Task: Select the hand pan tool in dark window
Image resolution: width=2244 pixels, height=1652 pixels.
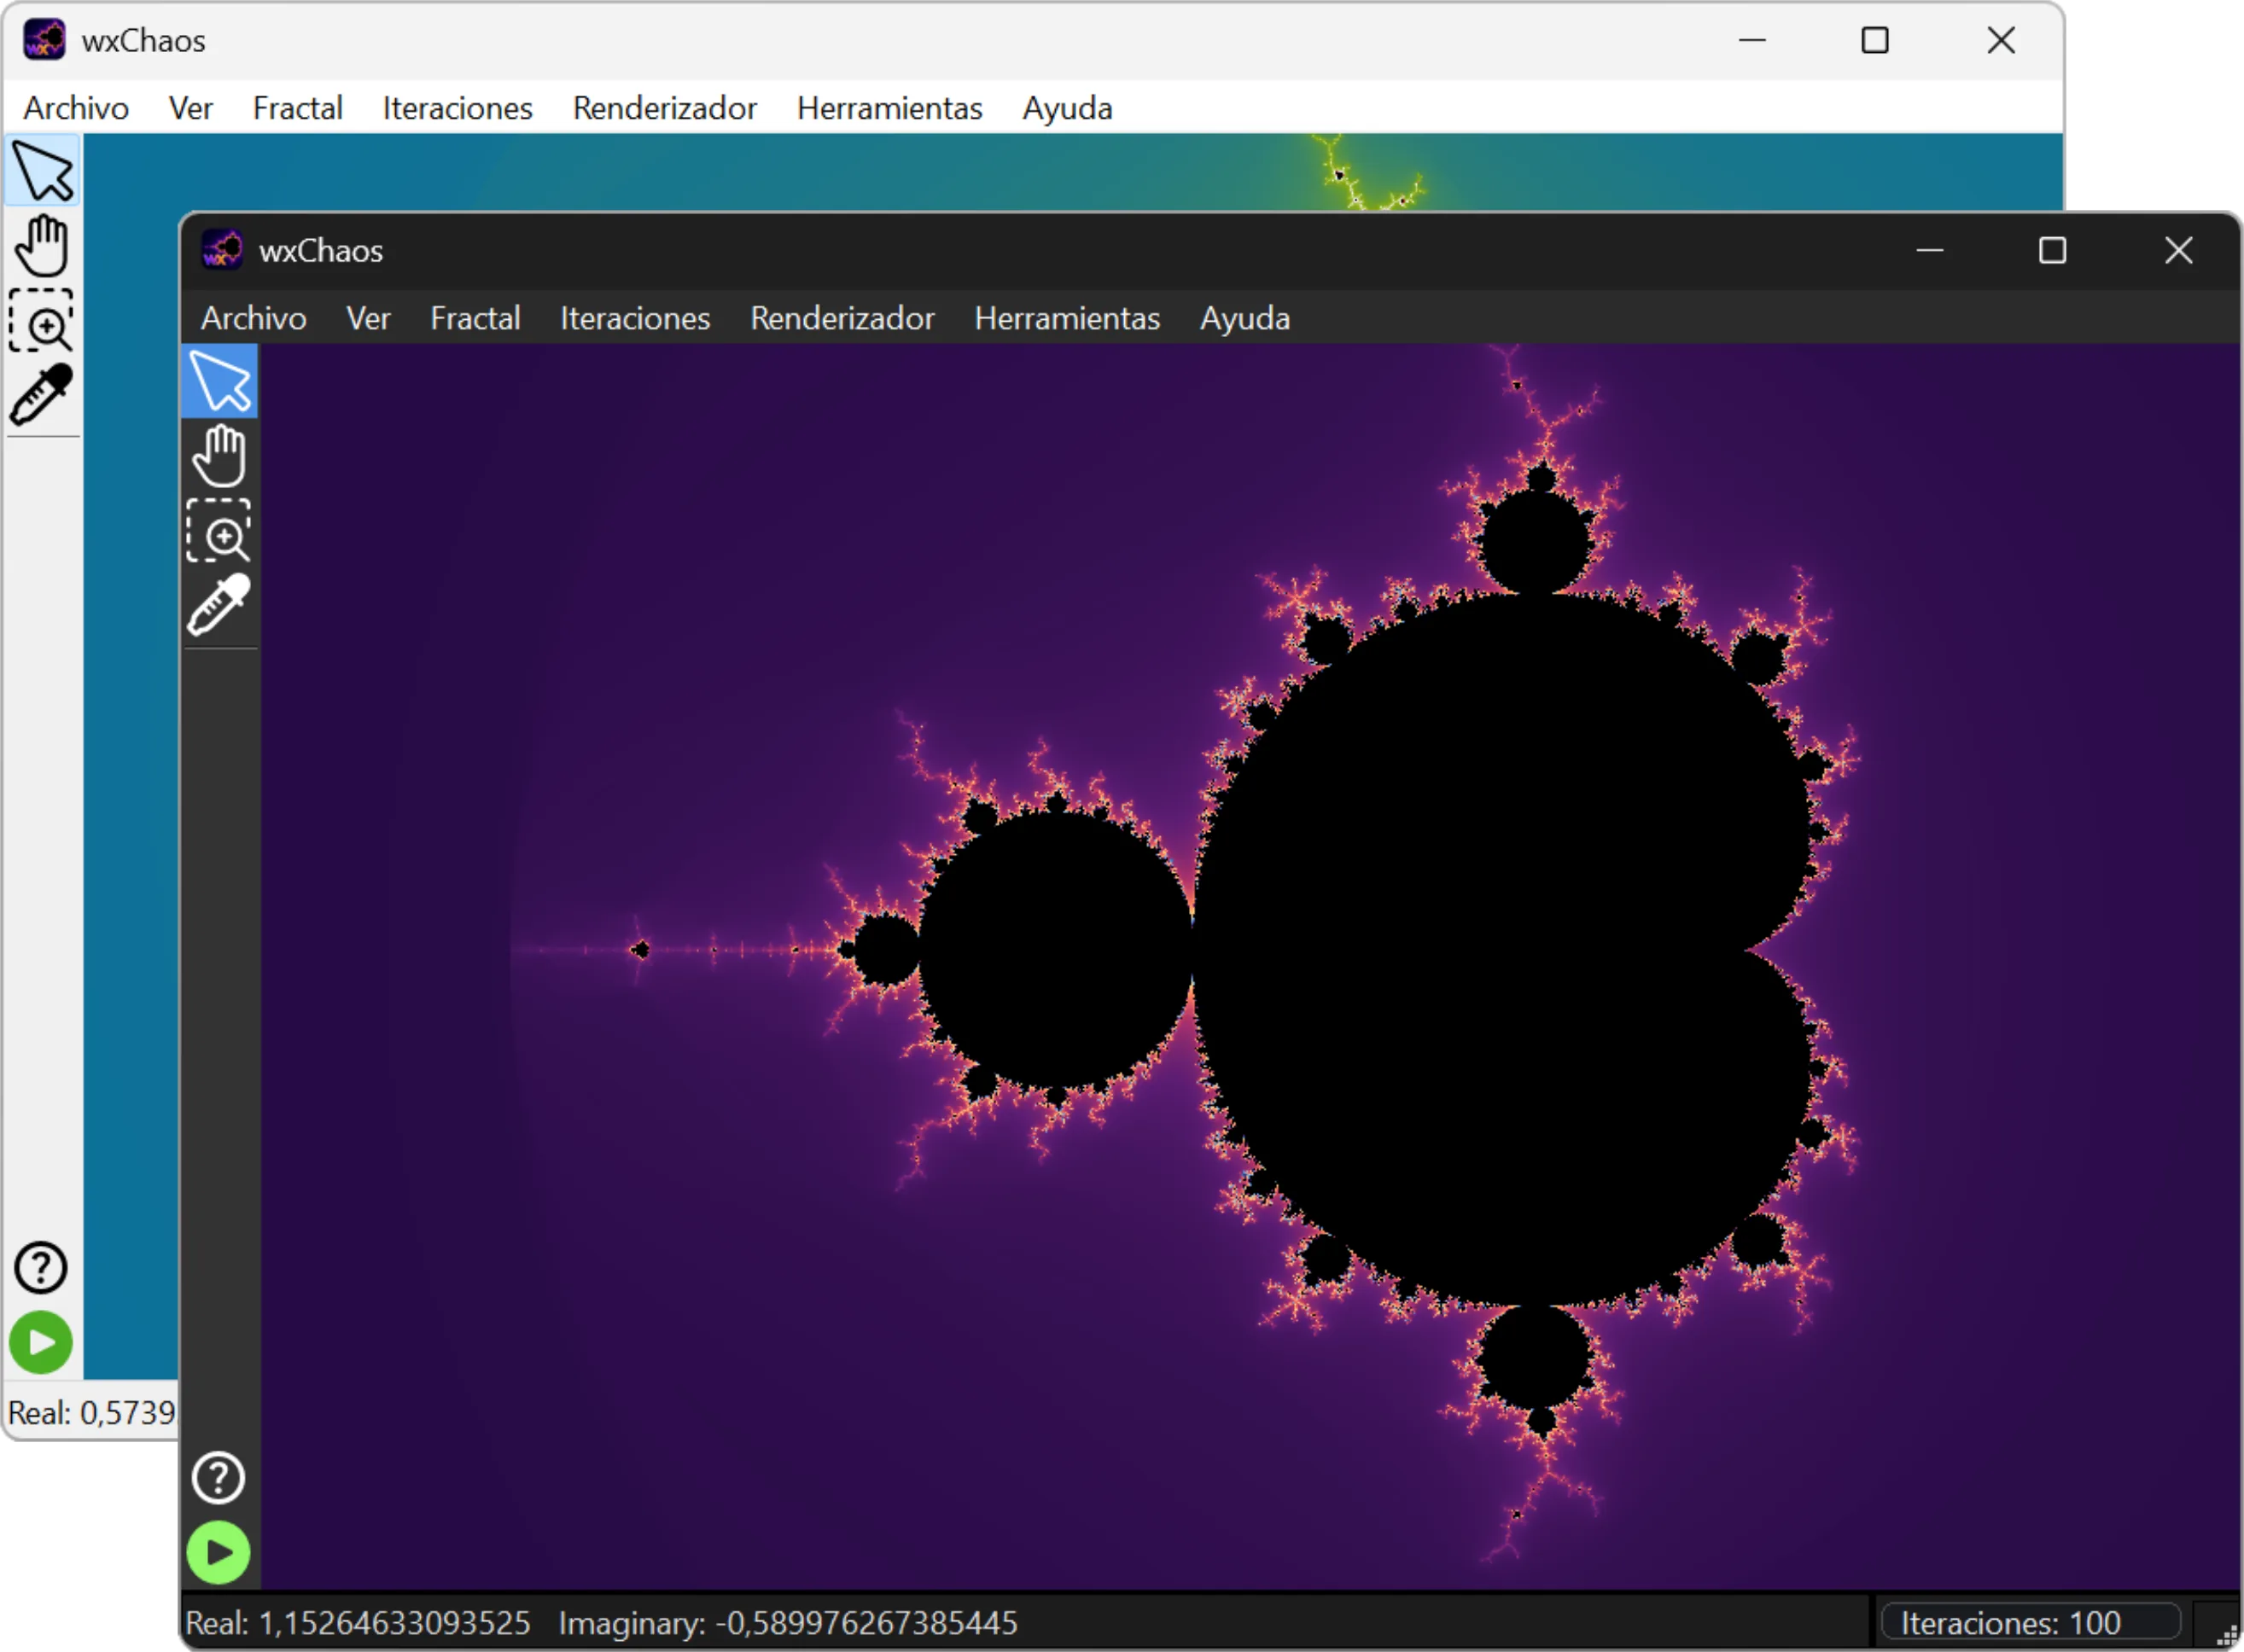Action: tap(219, 456)
